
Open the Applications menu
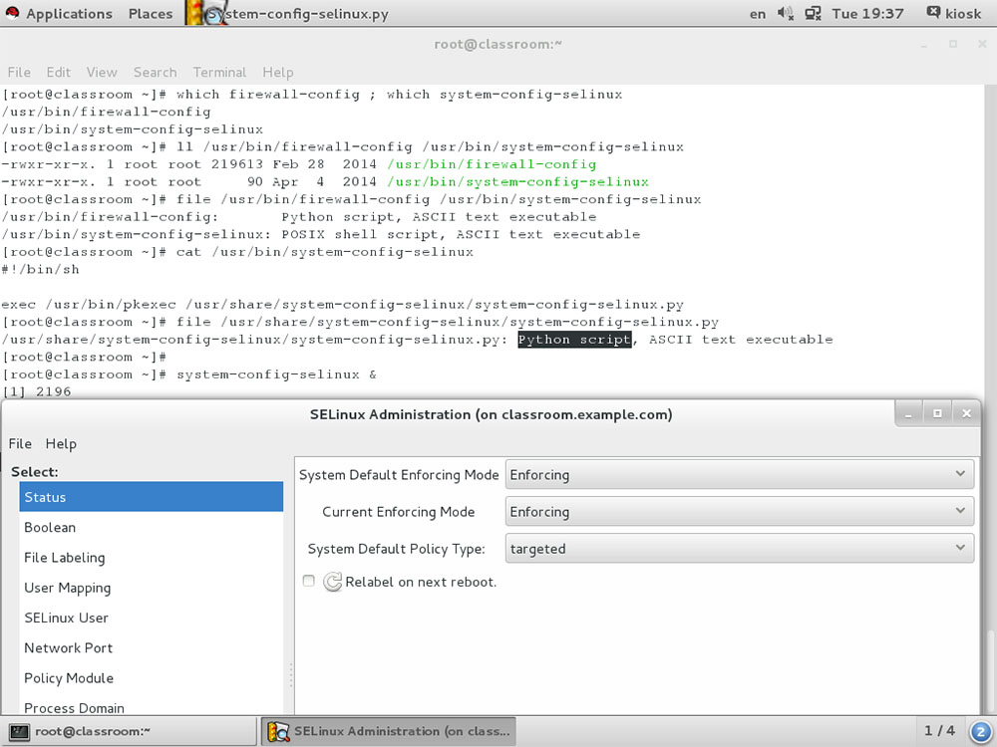(x=69, y=13)
